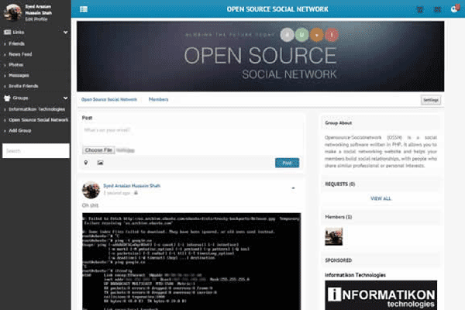Toggle the sidebar hamburger menu icon
This screenshot has height=310, width=465.
pyautogui.click(x=83, y=9)
